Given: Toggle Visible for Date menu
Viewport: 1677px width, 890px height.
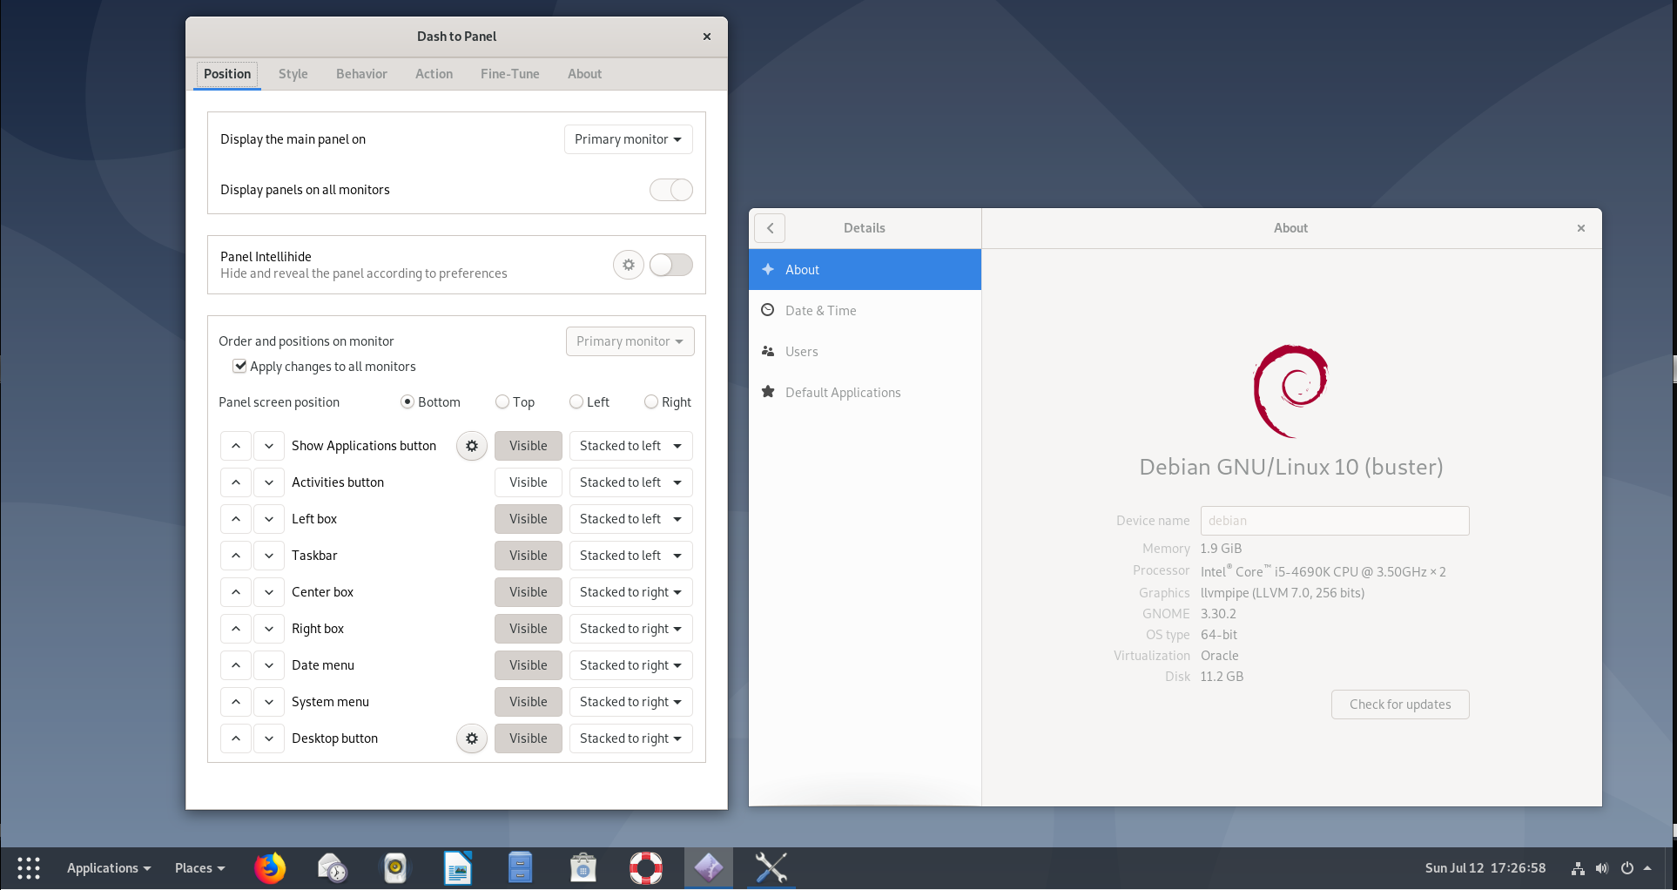Looking at the screenshot, I should [x=529, y=665].
